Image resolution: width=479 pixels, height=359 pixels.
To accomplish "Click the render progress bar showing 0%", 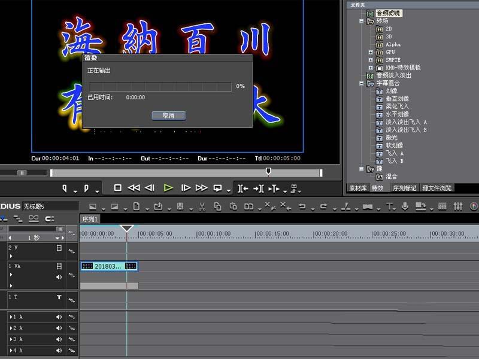I will click(159, 86).
